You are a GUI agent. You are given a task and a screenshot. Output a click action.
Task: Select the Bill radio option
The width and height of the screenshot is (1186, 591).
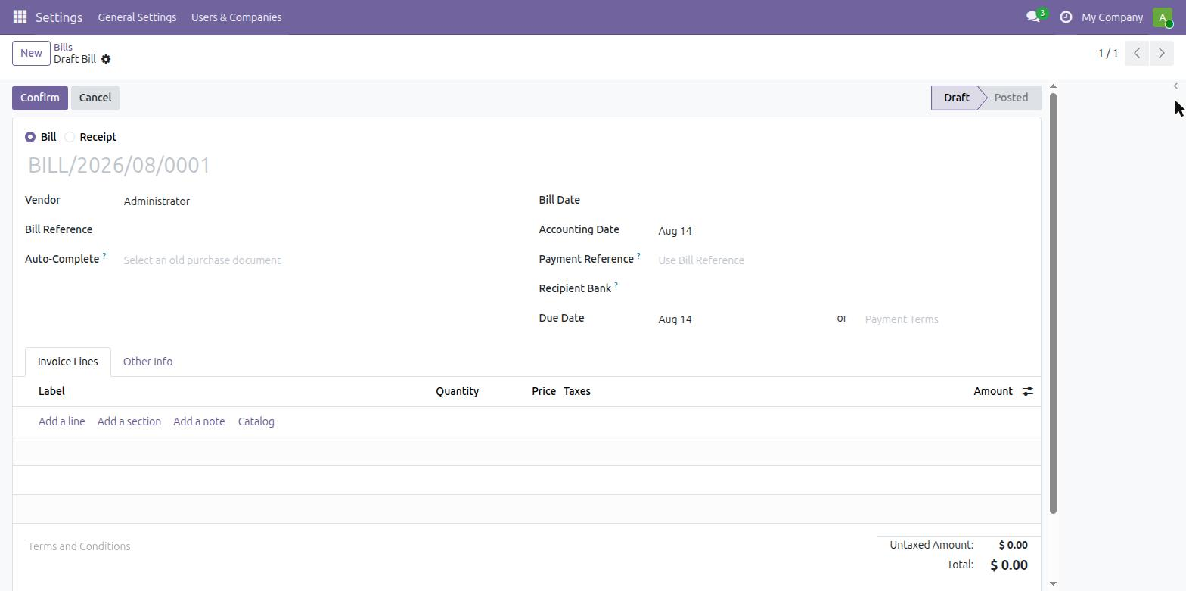(x=30, y=137)
